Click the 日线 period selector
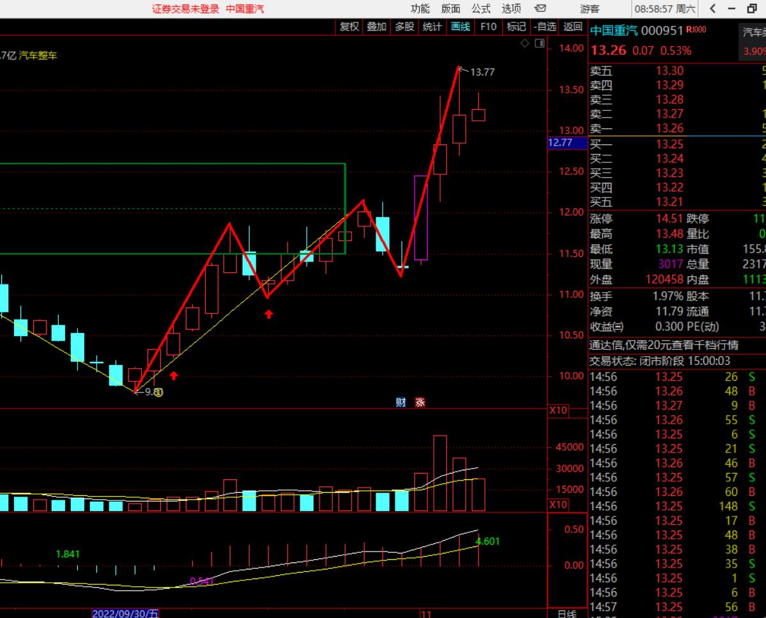Viewport: 766px width, 618px height. click(567, 614)
